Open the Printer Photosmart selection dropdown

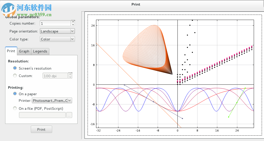(x=52, y=101)
